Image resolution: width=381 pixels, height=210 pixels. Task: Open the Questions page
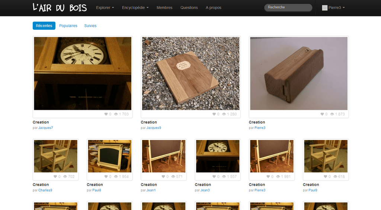pos(189,8)
